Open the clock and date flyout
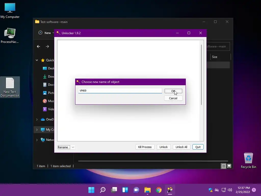 pos(243,190)
